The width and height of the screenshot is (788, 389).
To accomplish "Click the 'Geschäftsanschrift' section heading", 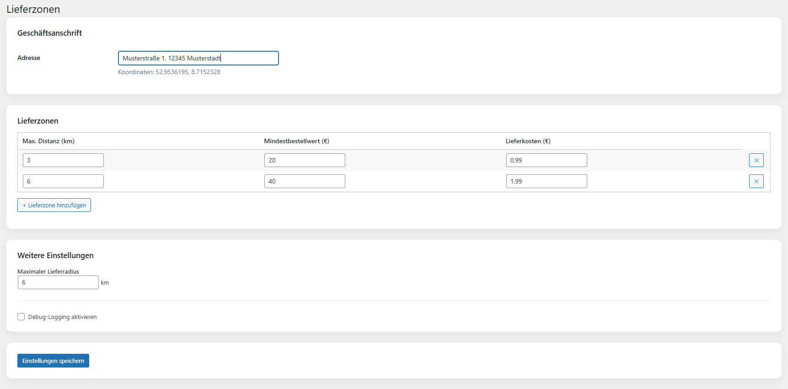I will [49, 33].
